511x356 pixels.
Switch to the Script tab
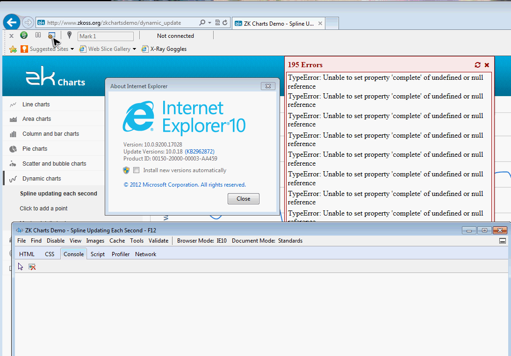pos(97,254)
